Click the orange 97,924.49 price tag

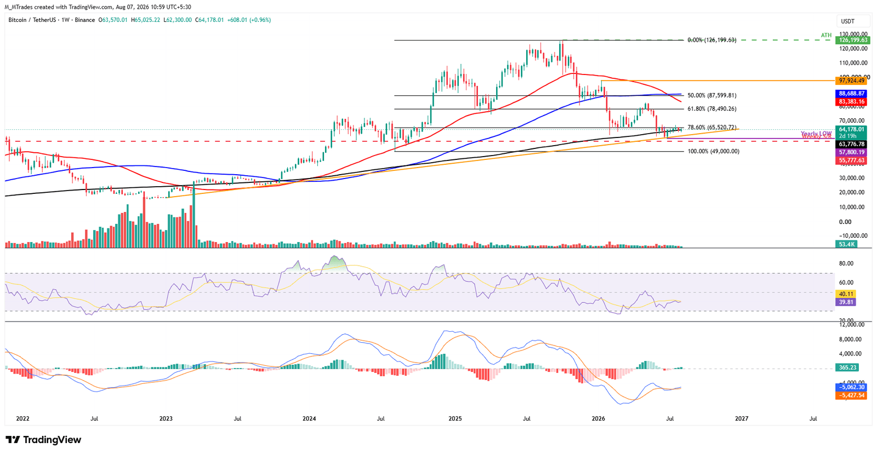[851, 81]
